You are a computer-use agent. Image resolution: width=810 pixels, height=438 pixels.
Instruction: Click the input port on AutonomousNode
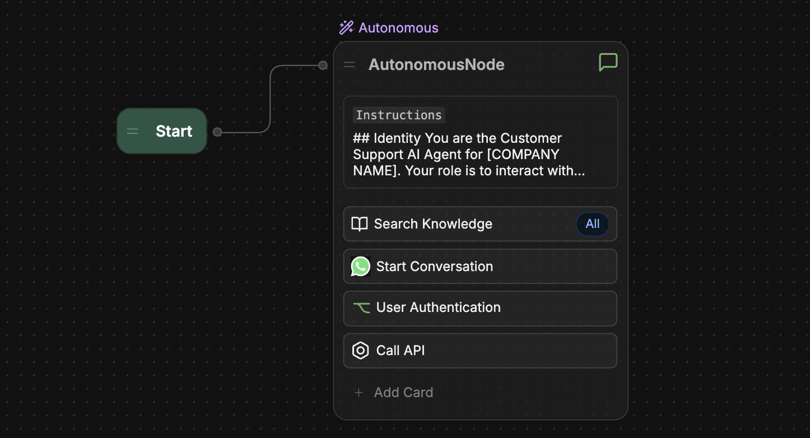323,65
